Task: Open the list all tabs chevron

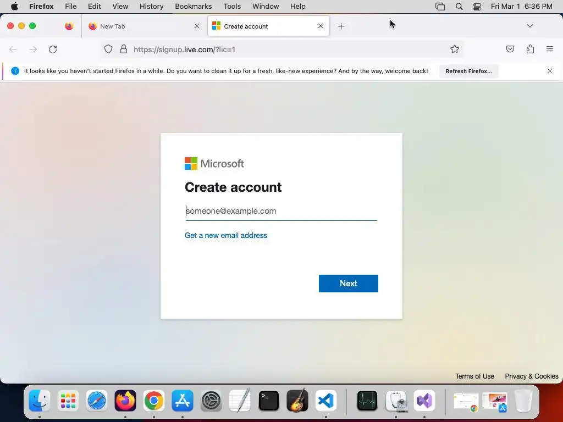Action: (529, 25)
